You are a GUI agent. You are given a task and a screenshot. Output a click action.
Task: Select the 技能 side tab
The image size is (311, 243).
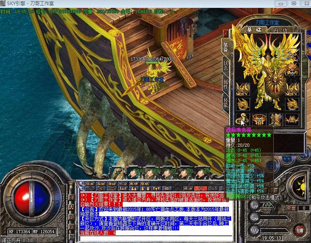tap(226, 102)
